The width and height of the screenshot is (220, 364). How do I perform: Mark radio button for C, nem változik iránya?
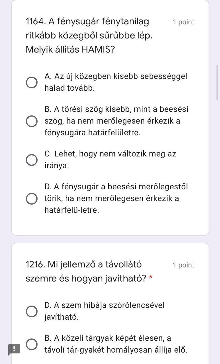pyautogui.click(x=32, y=160)
